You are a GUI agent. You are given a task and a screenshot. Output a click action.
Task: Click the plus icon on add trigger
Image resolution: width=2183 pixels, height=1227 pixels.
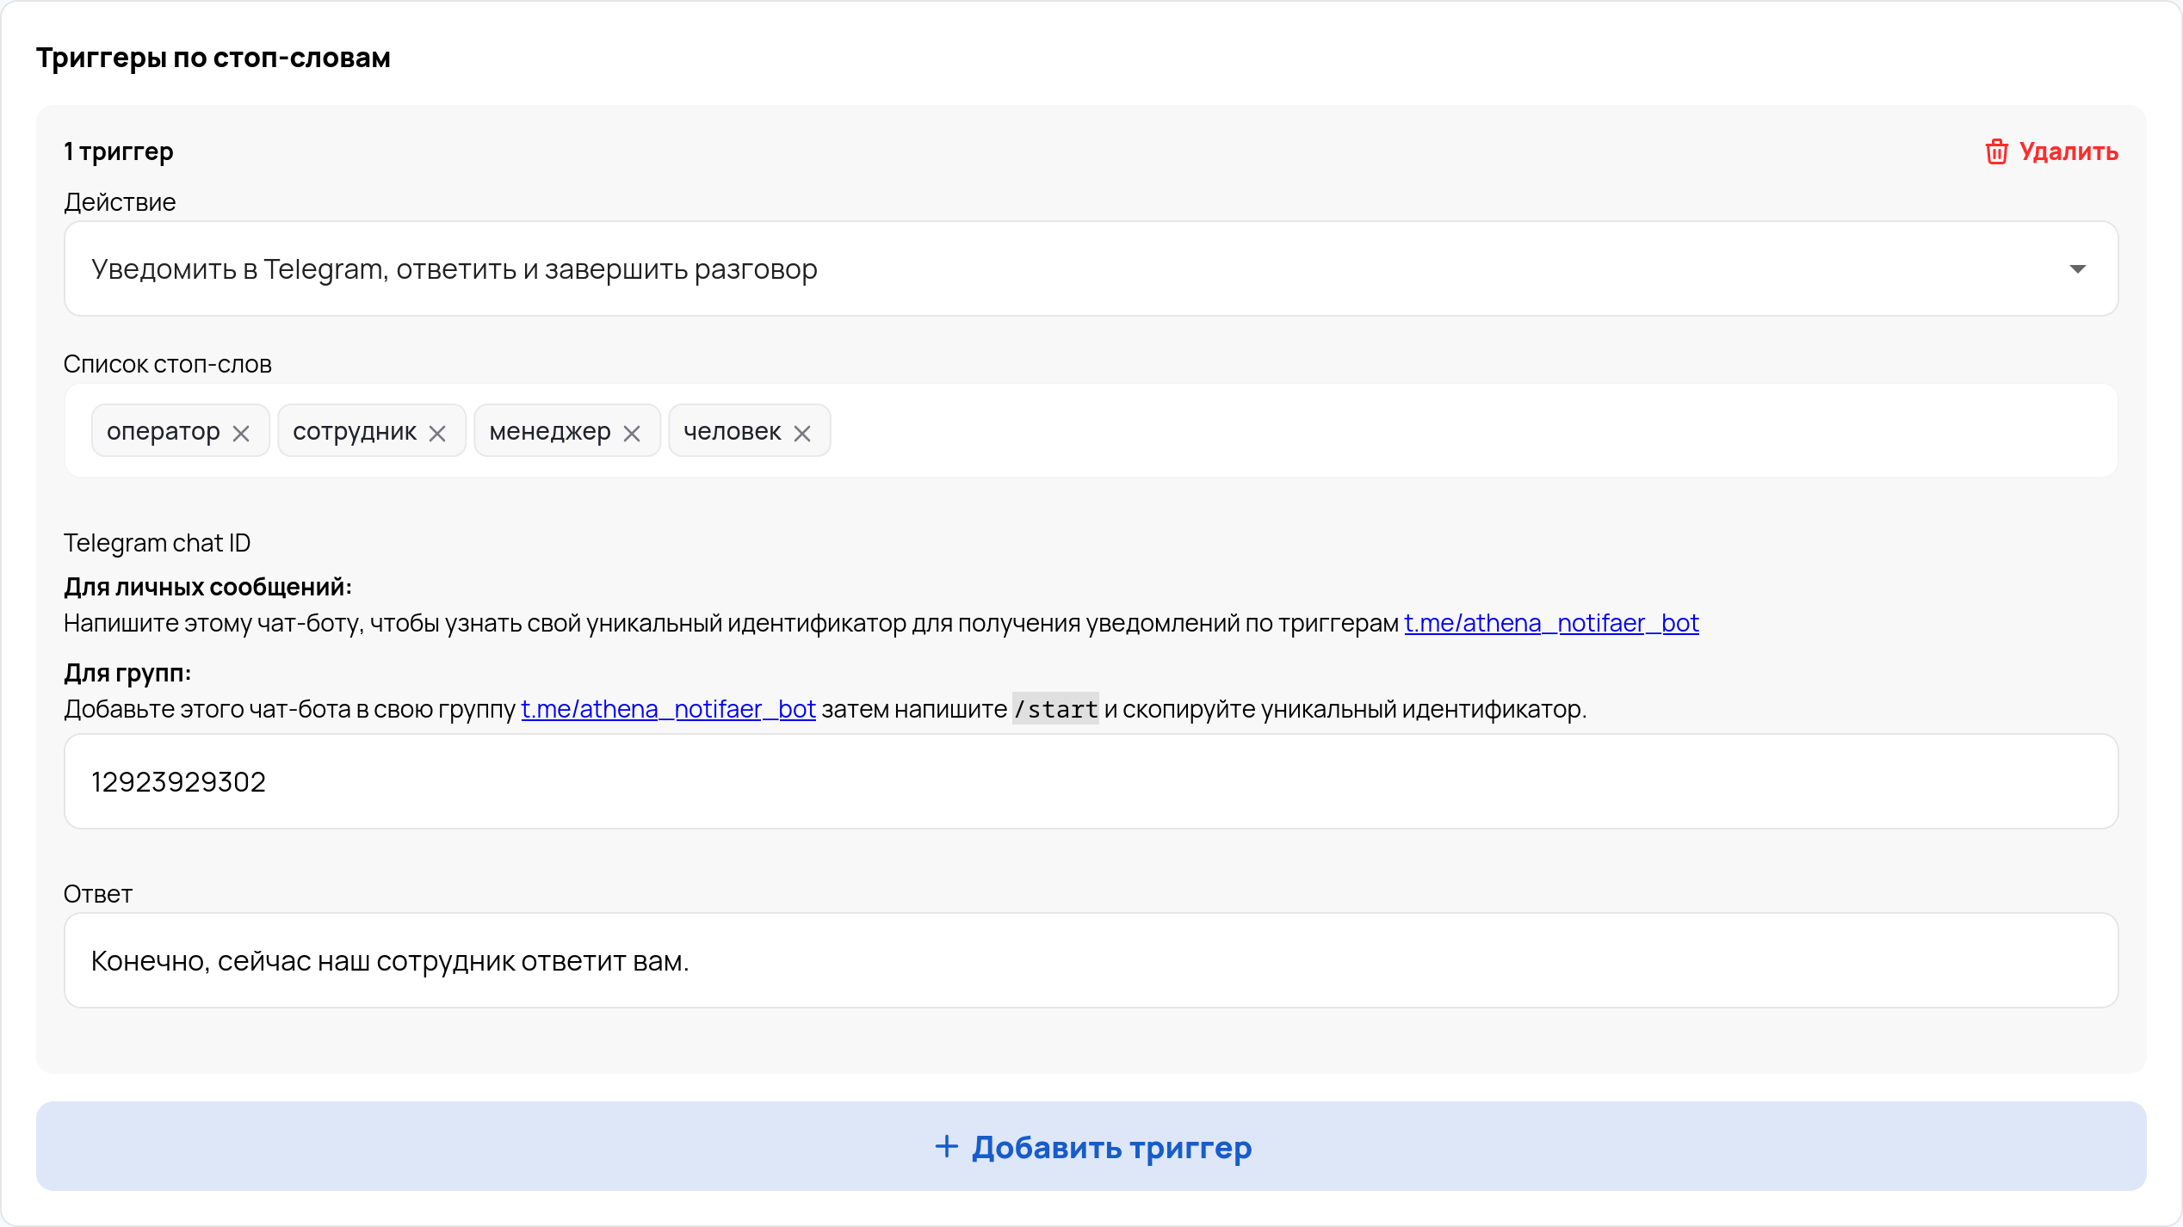click(x=946, y=1146)
